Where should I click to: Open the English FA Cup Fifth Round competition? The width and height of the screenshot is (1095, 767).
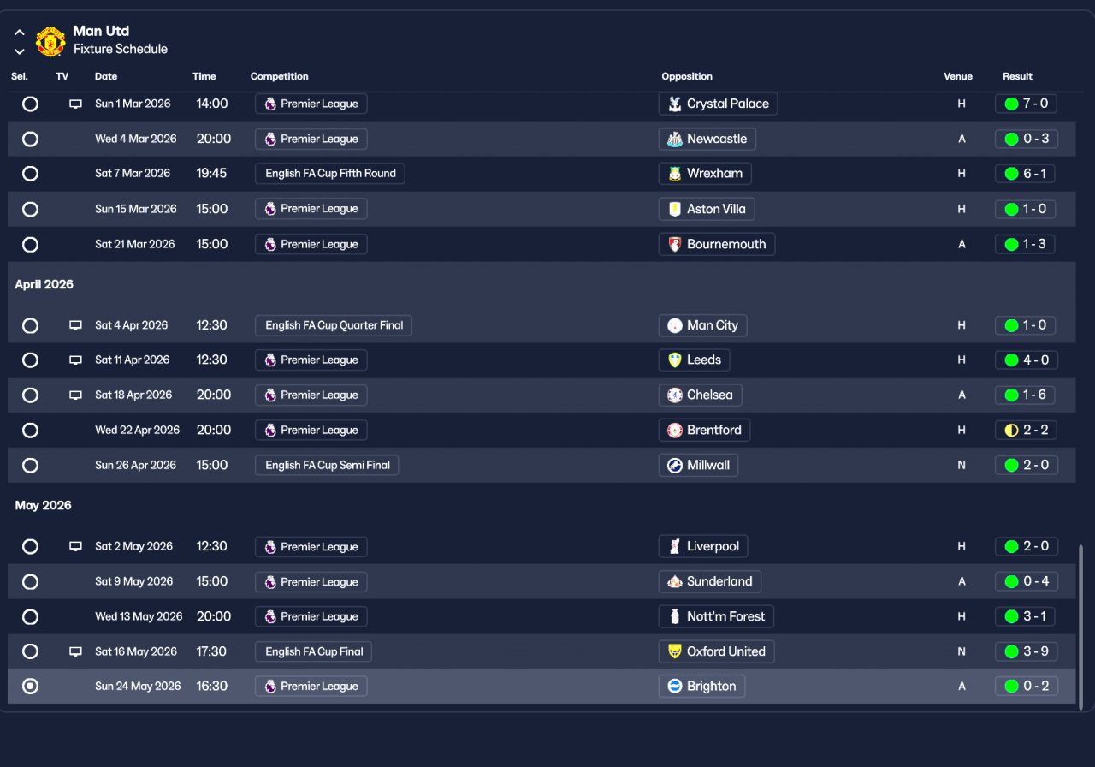[x=330, y=174]
